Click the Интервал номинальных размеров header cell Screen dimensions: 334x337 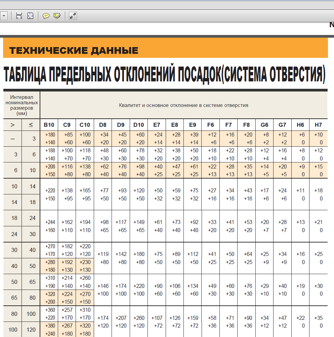coord(22,105)
